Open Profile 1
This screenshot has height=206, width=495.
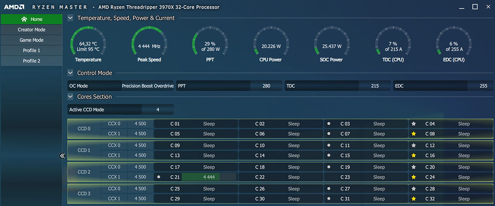(x=32, y=50)
